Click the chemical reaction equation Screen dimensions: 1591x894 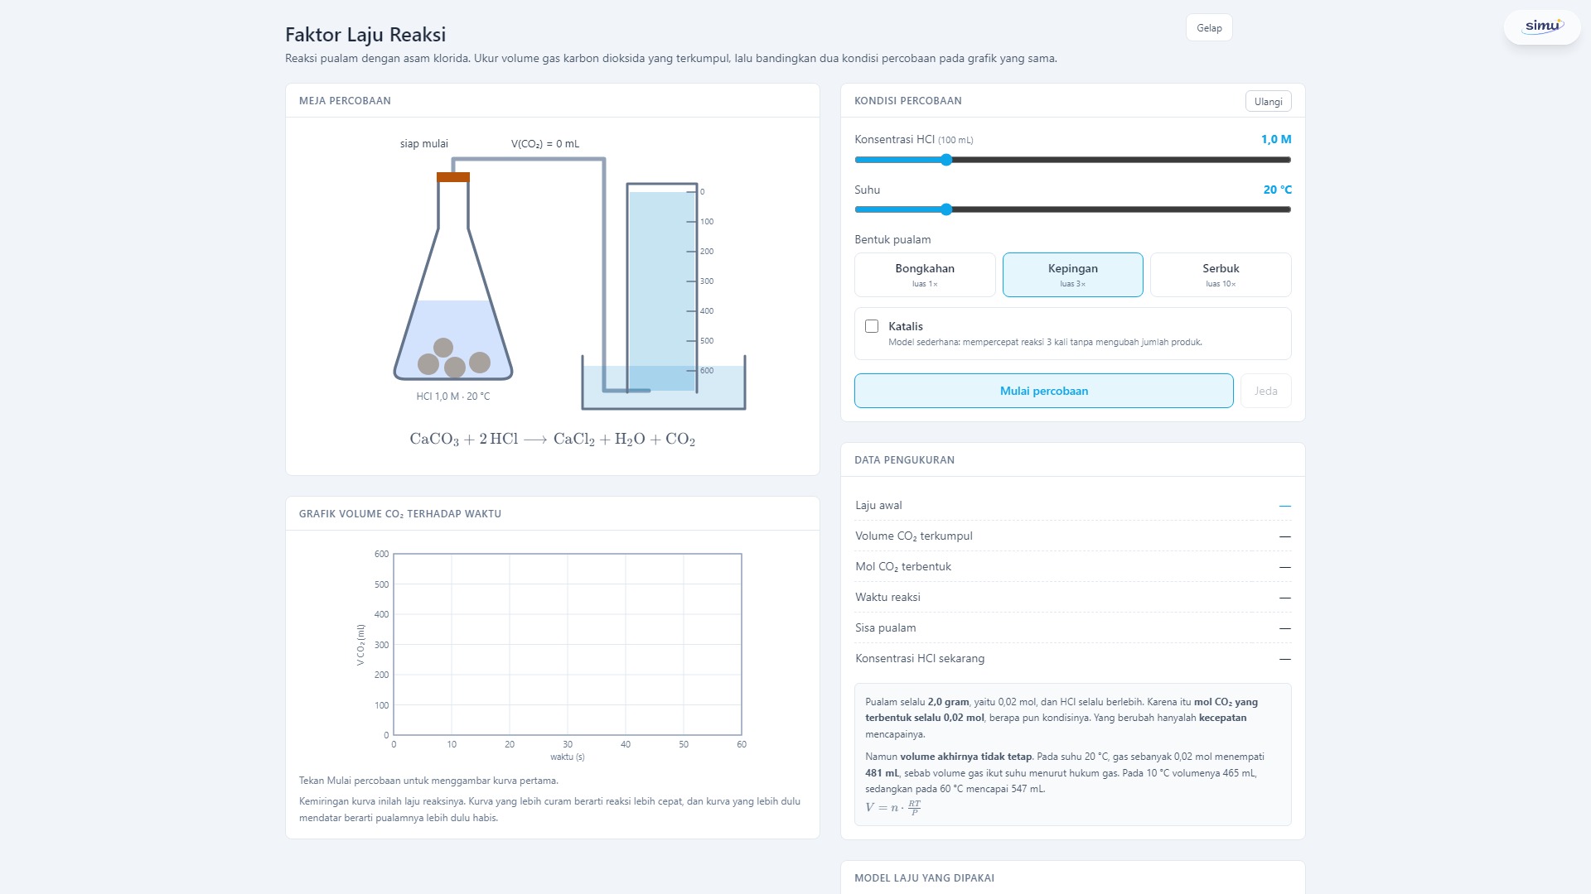(553, 439)
